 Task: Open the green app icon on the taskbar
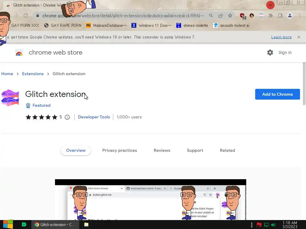[x=24, y=225]
